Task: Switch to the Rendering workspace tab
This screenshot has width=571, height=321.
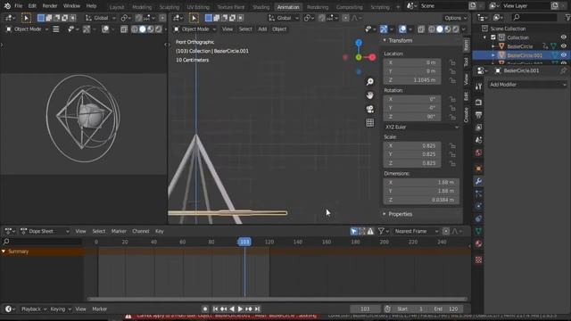Action: click(x=318, y=7)
